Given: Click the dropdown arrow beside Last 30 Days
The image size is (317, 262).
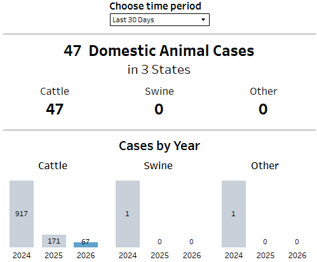Looking at the screenshot, I should pyautogui.click(x=203, y=20).
